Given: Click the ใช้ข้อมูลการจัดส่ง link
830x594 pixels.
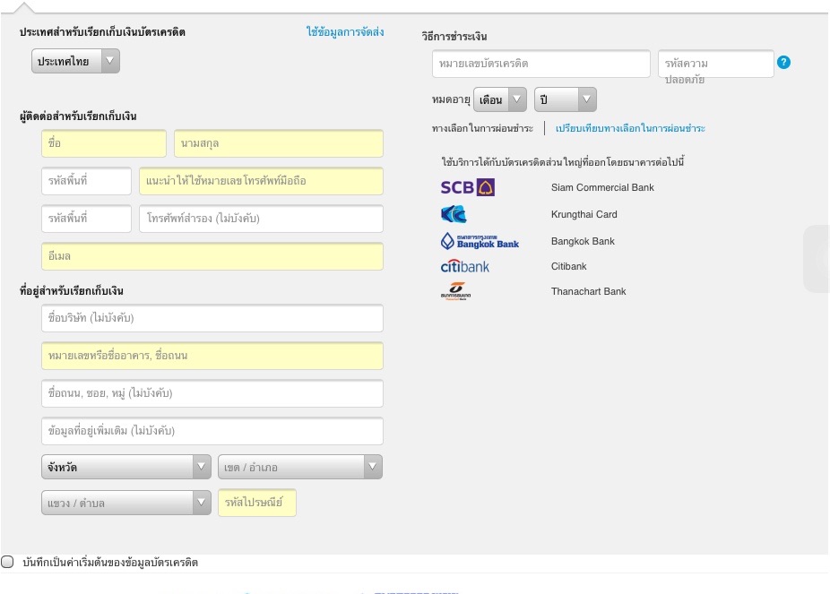Looking at the screenshot, I should [x=345, y=32].
